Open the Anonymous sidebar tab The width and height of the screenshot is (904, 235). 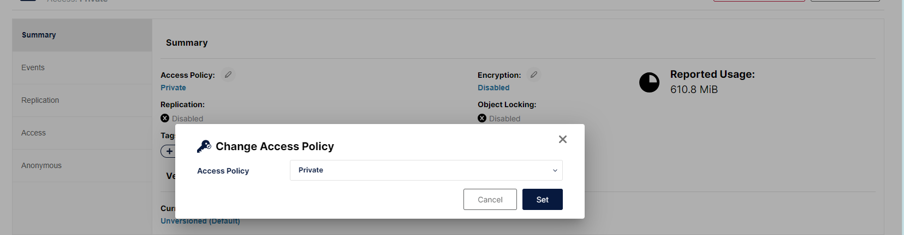[x=82, y=165]
